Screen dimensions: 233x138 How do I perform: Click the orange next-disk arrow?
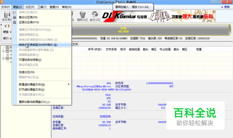pos(9,26)
